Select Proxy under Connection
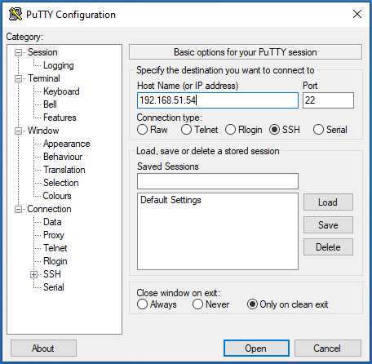 tap(54, 235)
